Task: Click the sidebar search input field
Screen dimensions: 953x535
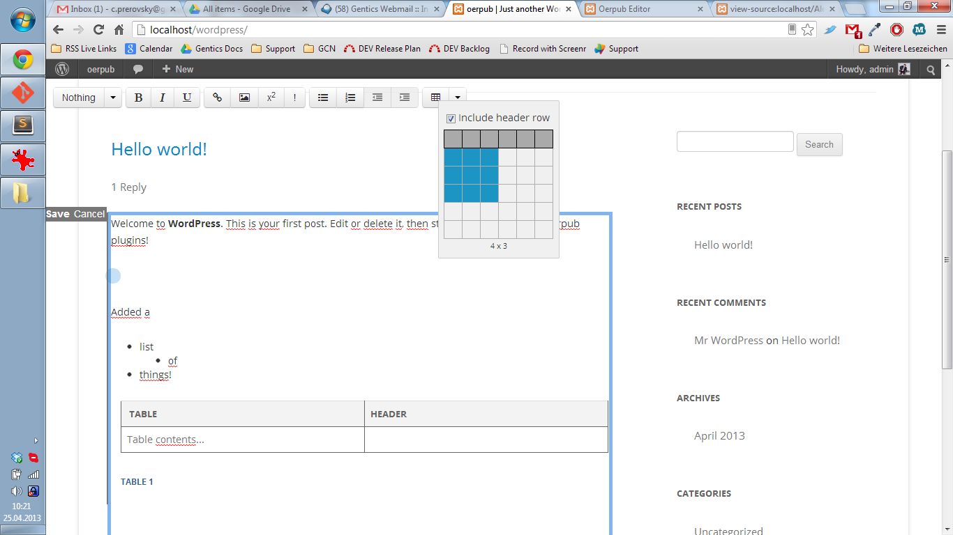Action: (x=735, y=141)
